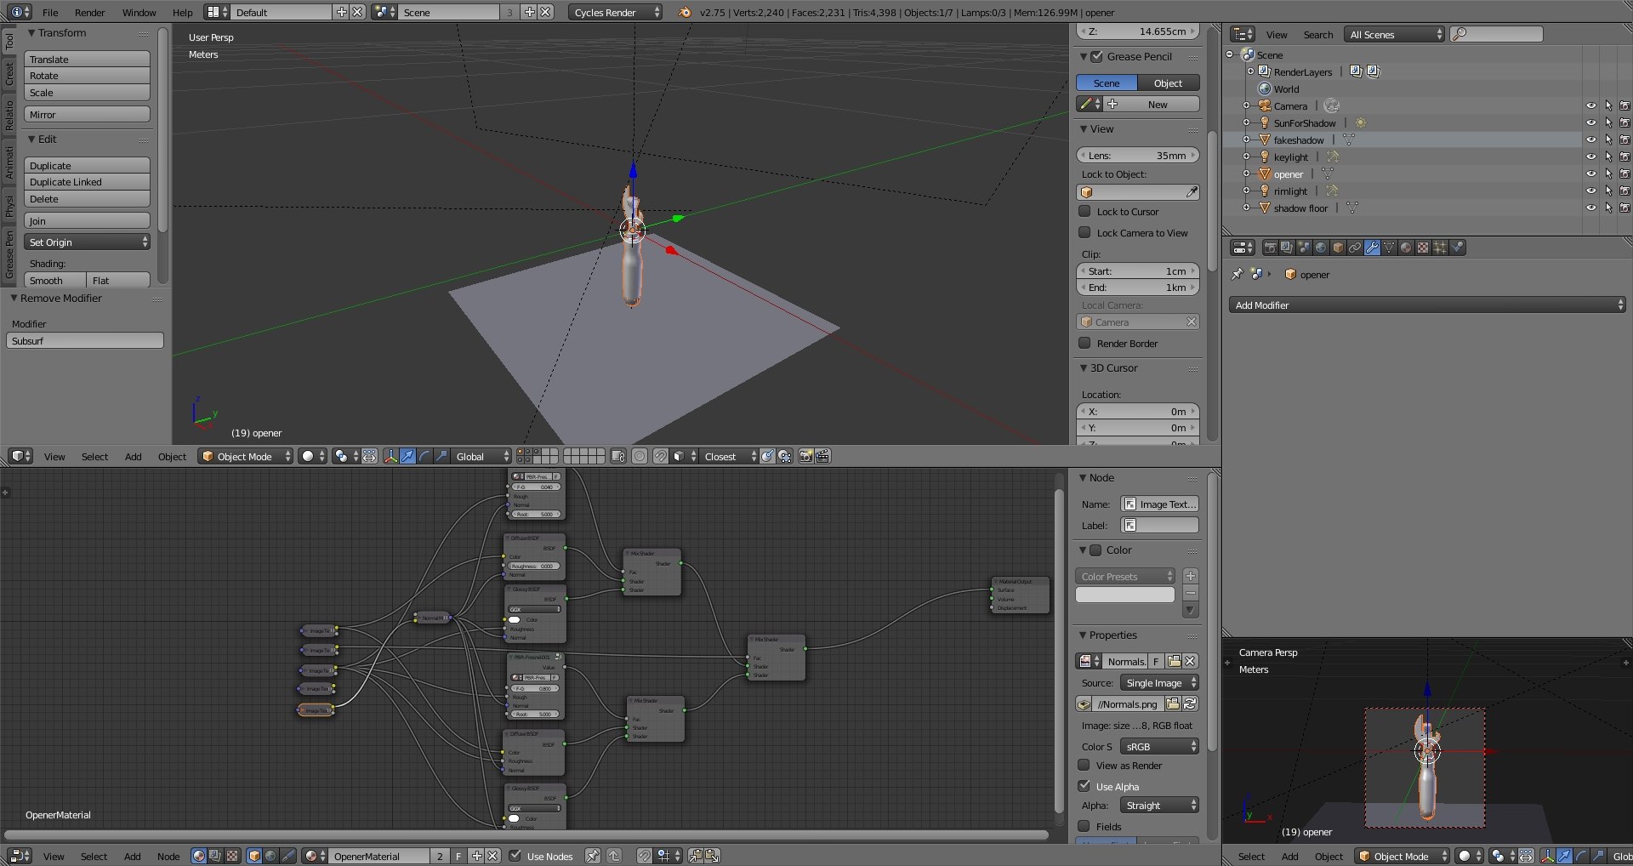Open the Help menu
Screen dimensions: 1633x866
pyautogui.click(x=182, y=12)
